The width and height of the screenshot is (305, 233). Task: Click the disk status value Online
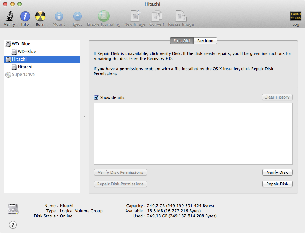66,216
